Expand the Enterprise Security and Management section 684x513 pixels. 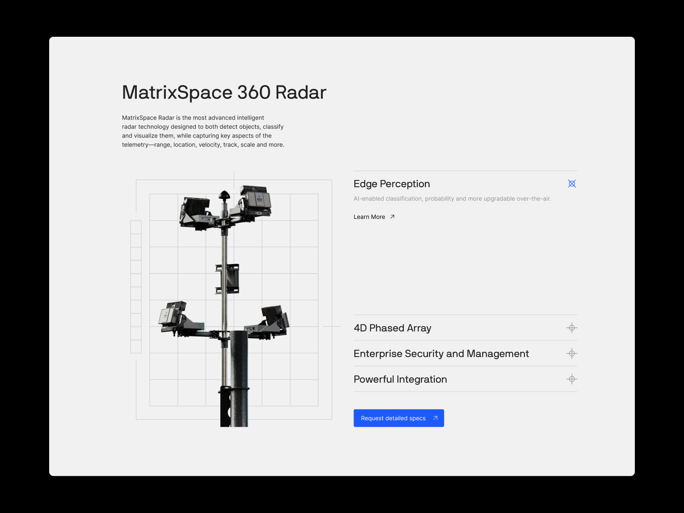click(x=441, y=354)
